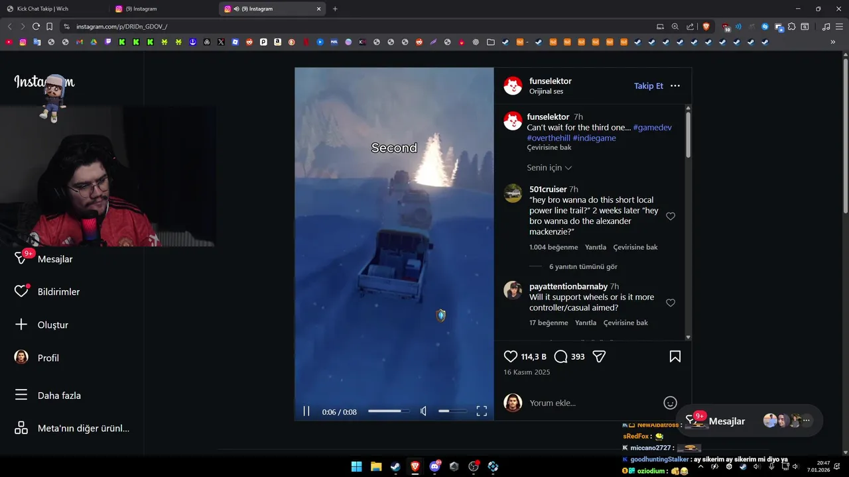The image size is (849, 477).
Task: Share this page from the address bar
Action: click(x=690, y=26)
